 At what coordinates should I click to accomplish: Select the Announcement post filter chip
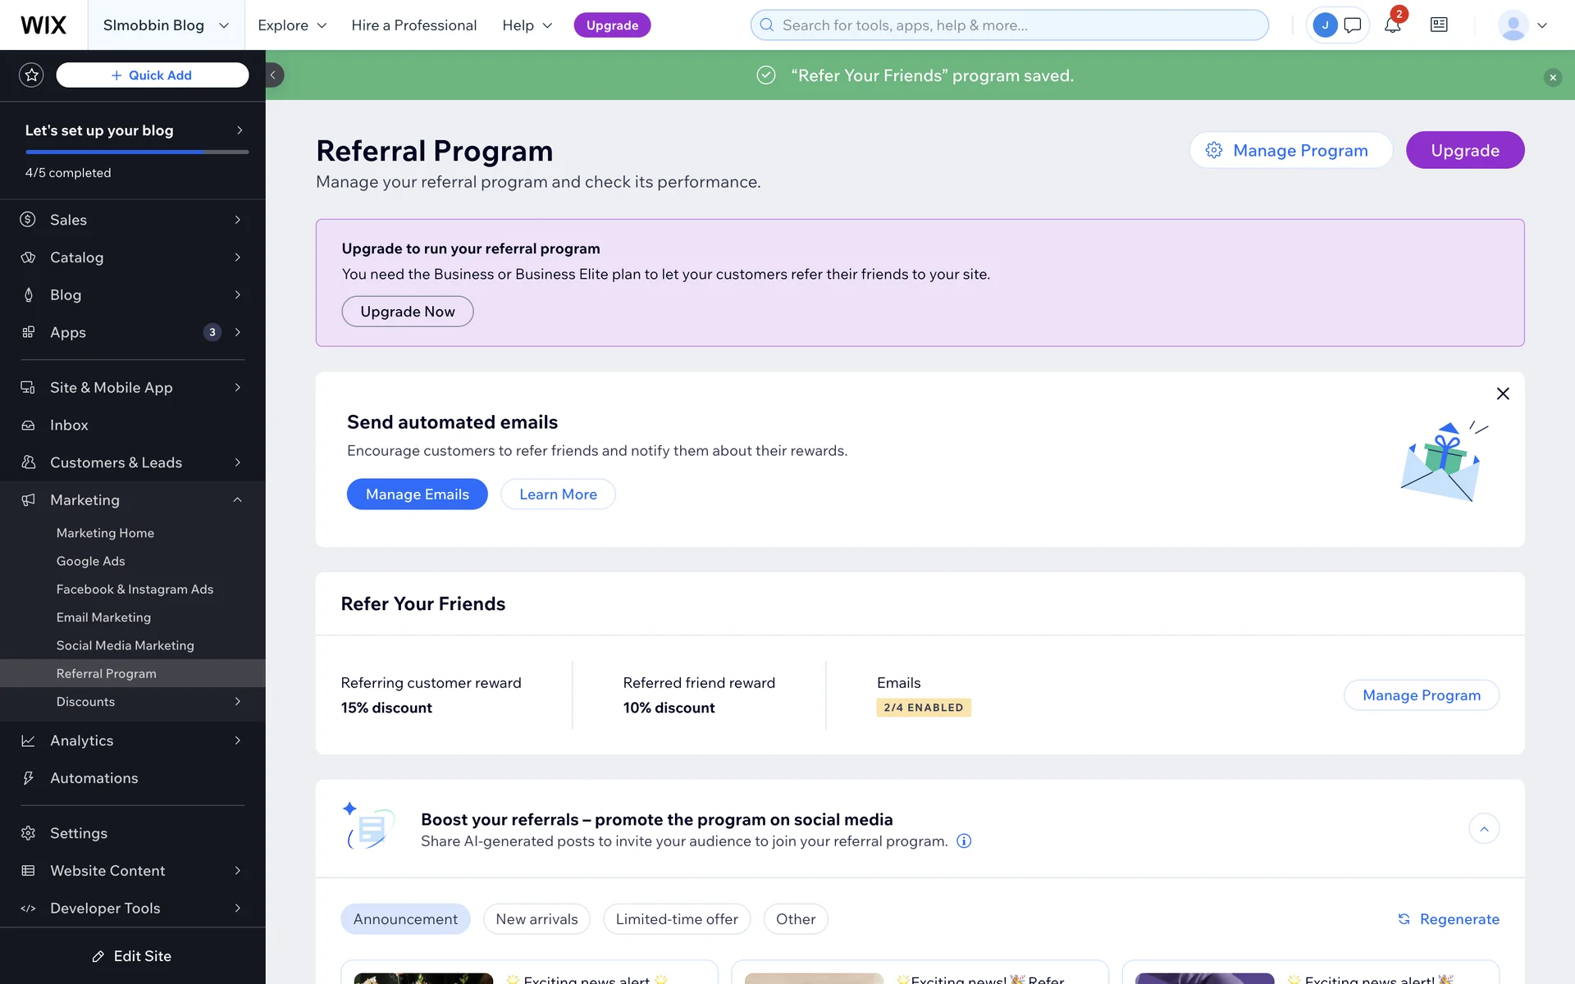click(x=405, y=919)
